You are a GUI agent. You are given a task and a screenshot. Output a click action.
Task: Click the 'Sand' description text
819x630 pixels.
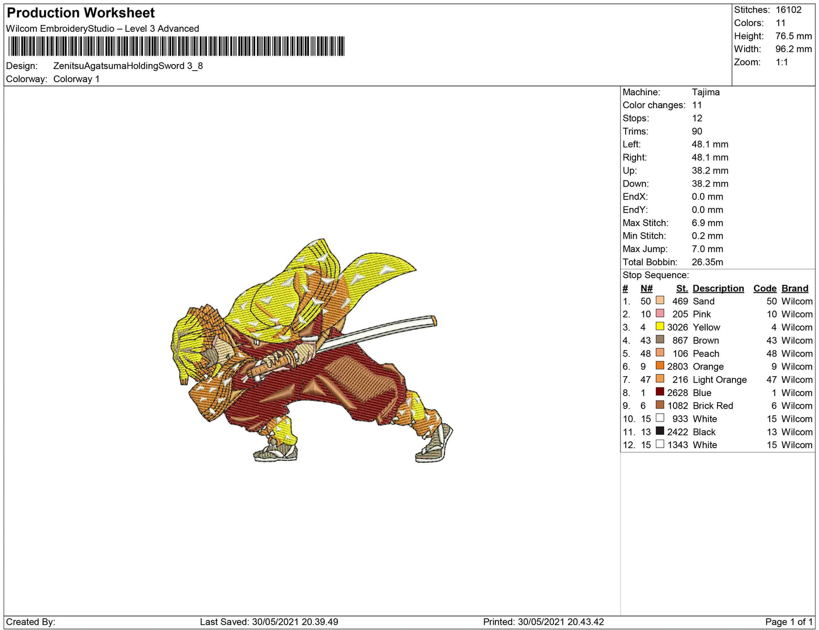(703, 301)
